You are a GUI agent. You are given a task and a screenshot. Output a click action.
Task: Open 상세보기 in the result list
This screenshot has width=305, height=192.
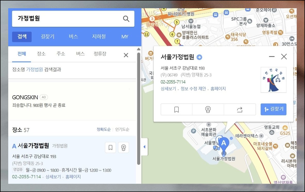pyautogui.click(x=53, y=177)
